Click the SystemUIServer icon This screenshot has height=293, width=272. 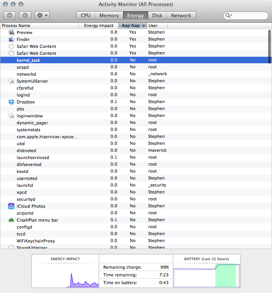coord(12,81)
